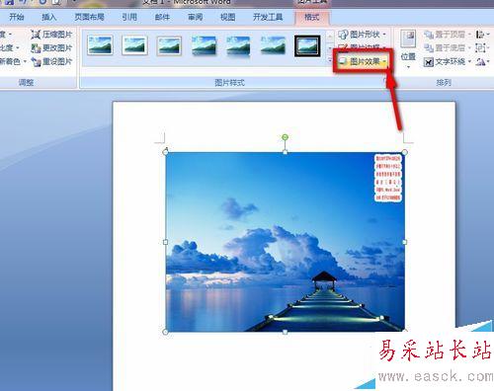
Task: Click the bottom-left corner handle of picture
Action: (x=165, y=332)
